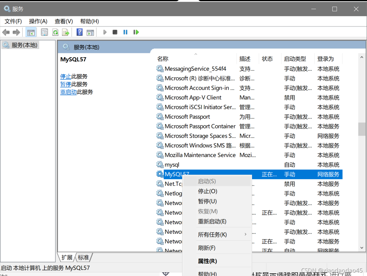This screenshot has width=367, height=276.
Task: Toggle the show/hide console tree toolbar icon
Action: [x=31, y=32]
